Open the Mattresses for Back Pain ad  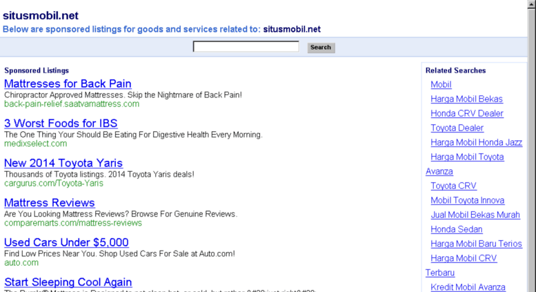(68, 84)
